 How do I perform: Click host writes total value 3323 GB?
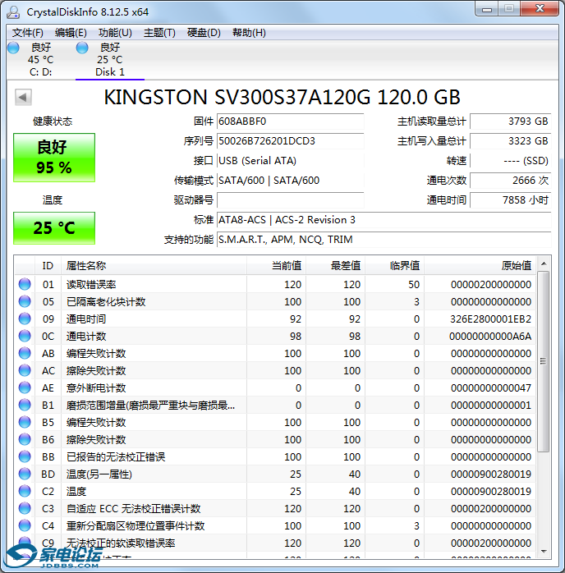511,141
